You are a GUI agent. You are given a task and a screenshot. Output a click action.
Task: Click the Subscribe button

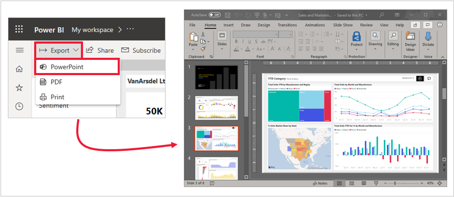point(141,50)
